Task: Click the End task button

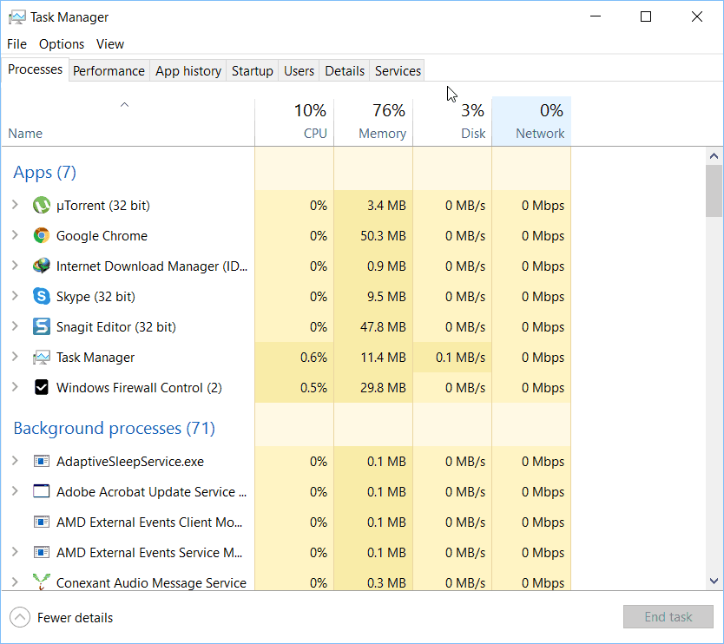Action: click(668, 617)
